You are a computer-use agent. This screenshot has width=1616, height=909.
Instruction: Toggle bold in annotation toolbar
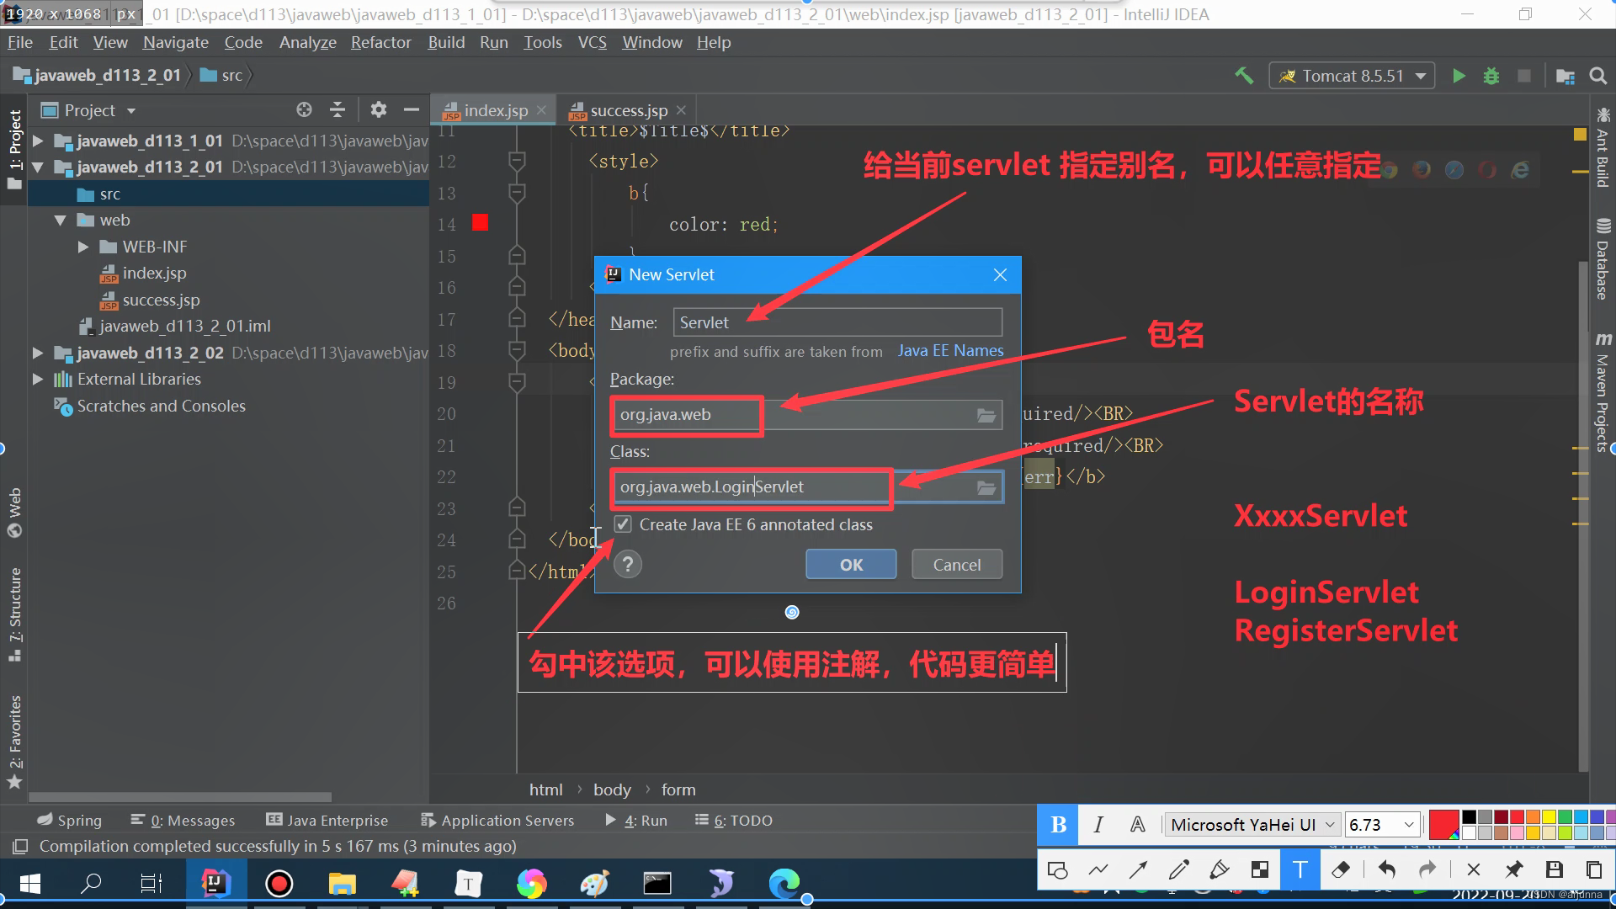tap(1059, 825)
